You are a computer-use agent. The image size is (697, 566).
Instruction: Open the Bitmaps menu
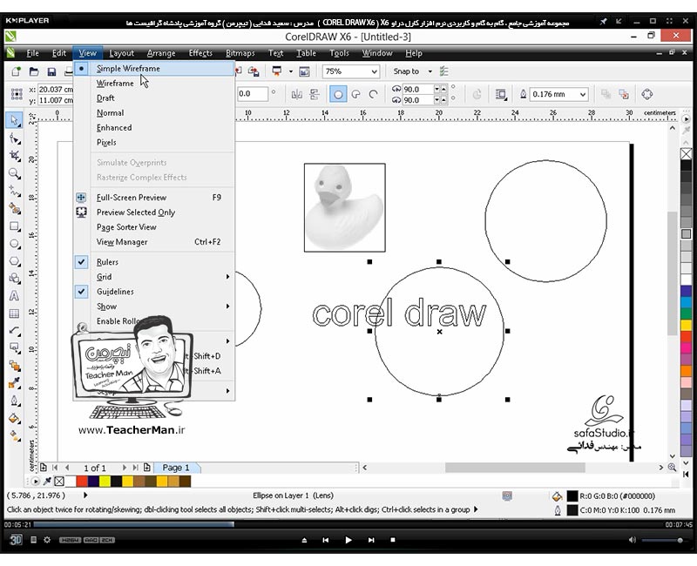(240, 53)
